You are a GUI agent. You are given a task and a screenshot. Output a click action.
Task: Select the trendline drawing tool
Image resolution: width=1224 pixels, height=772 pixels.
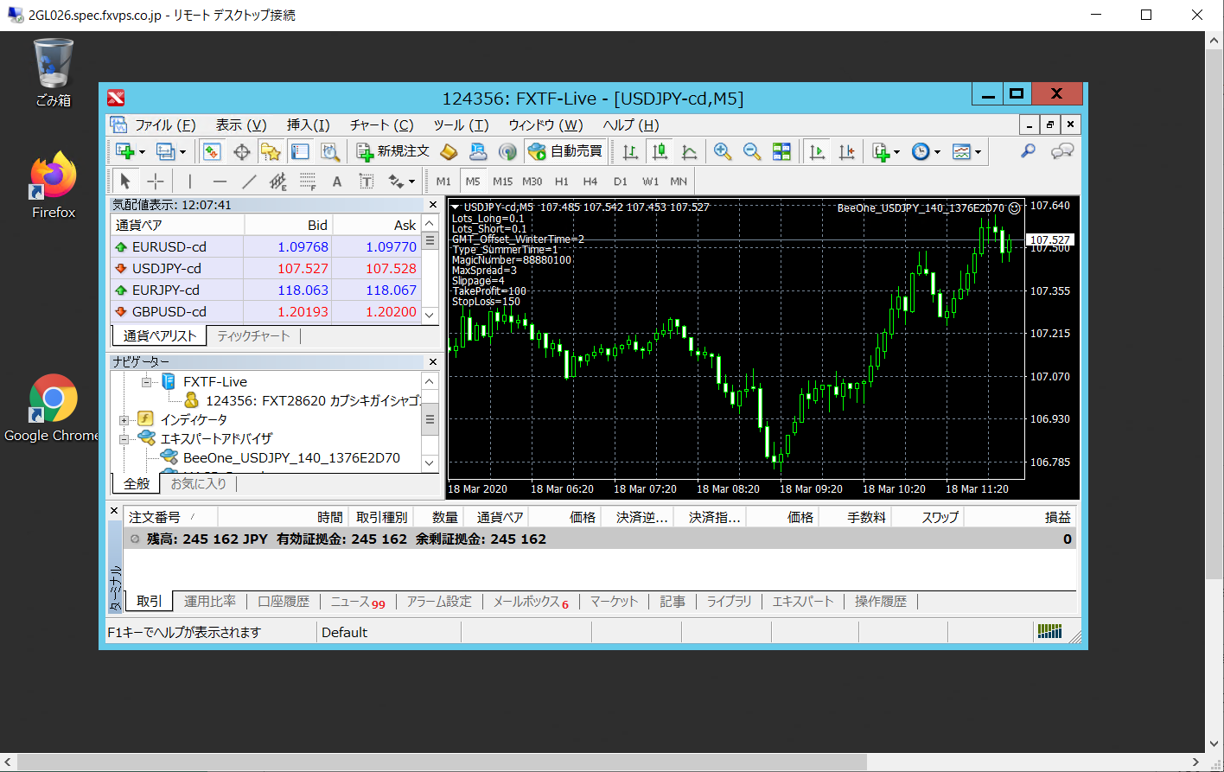249,181
